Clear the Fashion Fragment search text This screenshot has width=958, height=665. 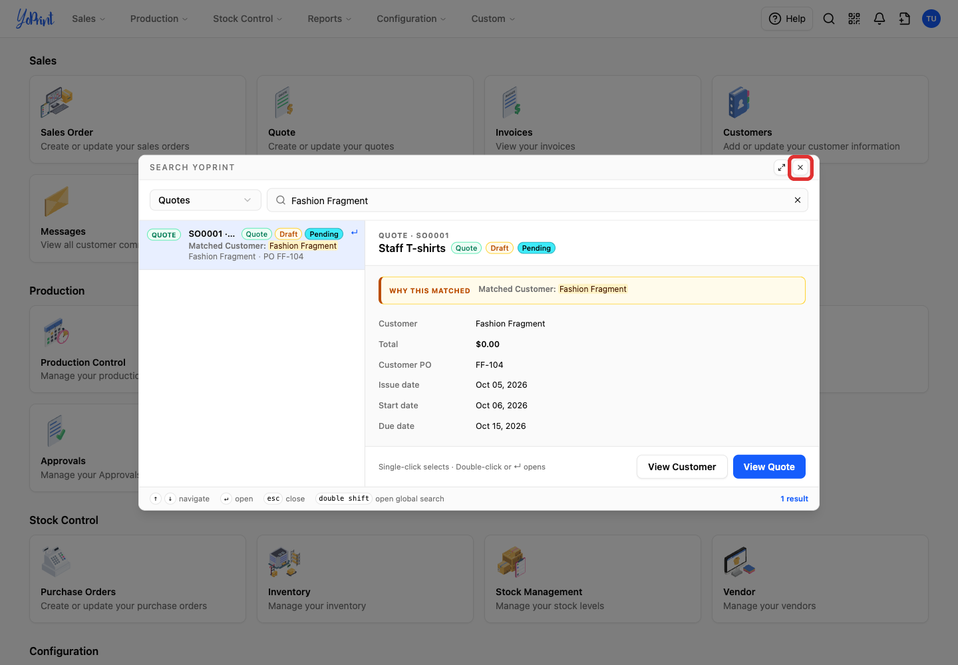(x=798, y=200)
